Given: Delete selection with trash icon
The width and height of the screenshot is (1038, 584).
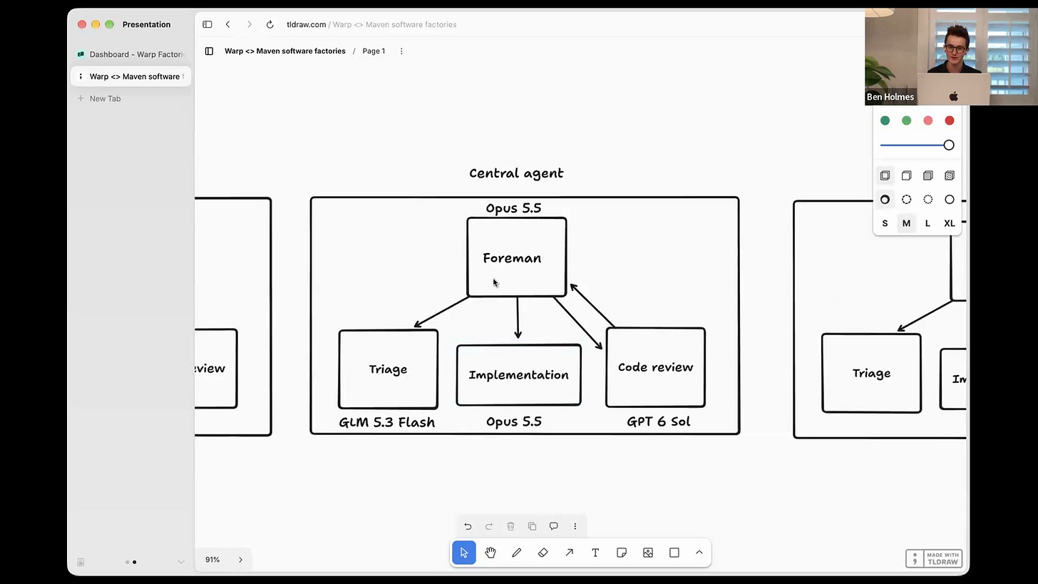Looking at the screenshot, I should [510, 526].
